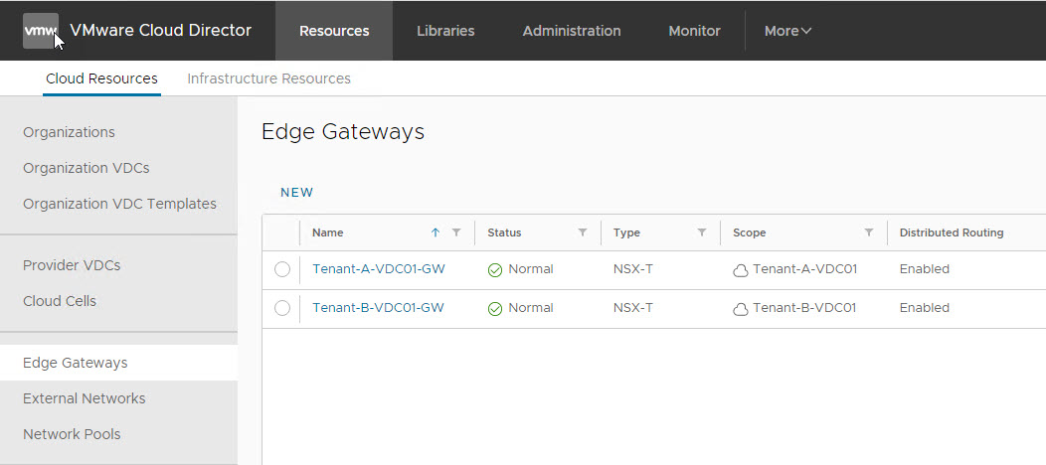Open the Tenant-A-VDC01-GW gateway link
This screenshot has width=1046, height=465.
378,269
